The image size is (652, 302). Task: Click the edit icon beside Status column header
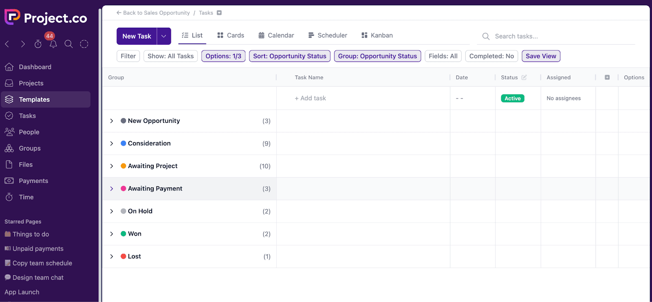pyautogui.click(x=524, y=77)
